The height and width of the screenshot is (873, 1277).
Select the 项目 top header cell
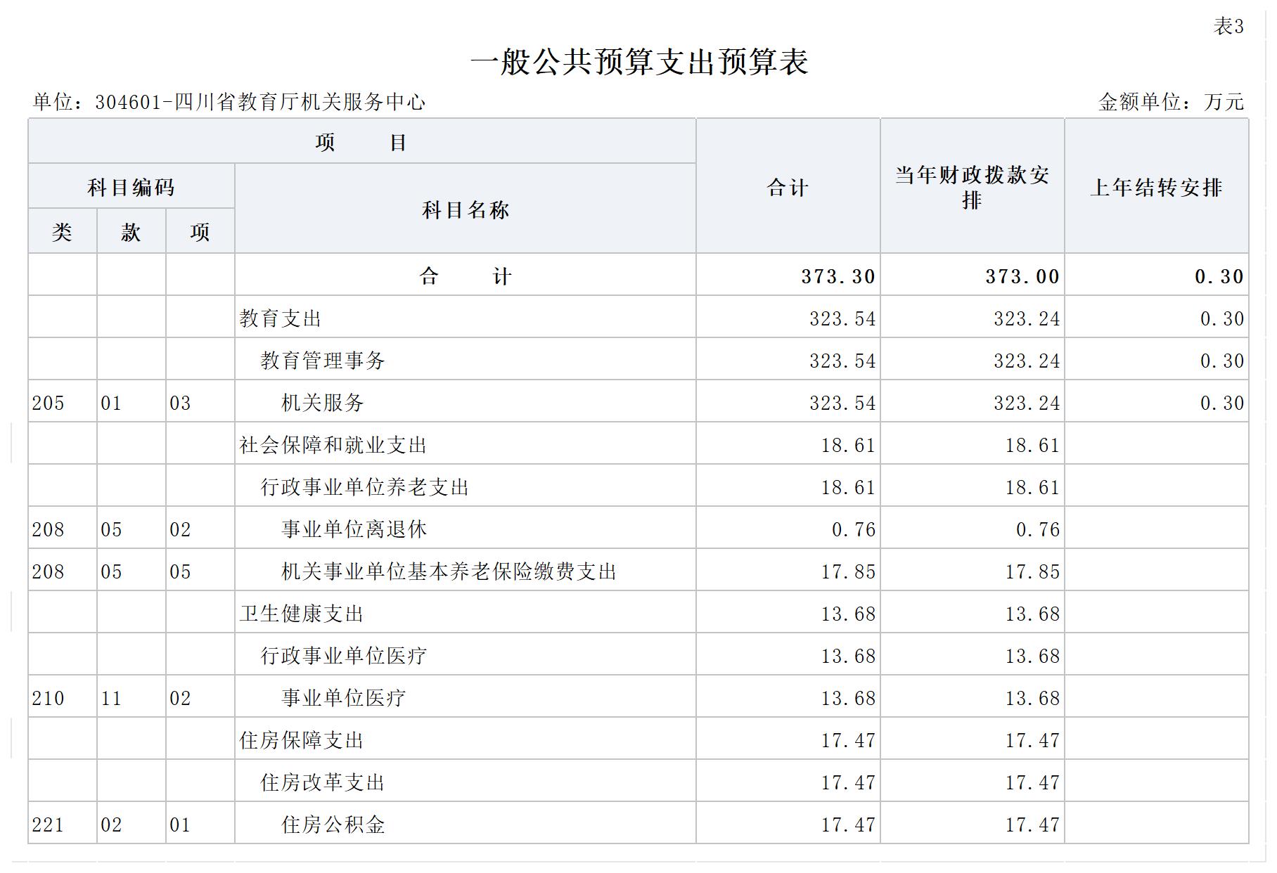tap(361, 143)
